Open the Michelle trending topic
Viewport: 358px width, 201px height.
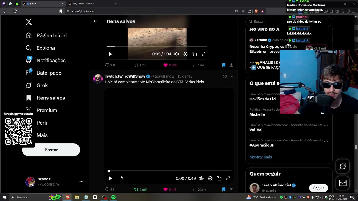(x=257, y=114)
